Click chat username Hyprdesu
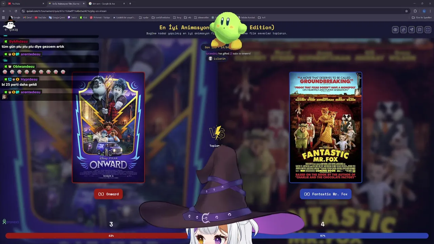The width and height of the screenshot is (434, 244). (x=29, y=79)
